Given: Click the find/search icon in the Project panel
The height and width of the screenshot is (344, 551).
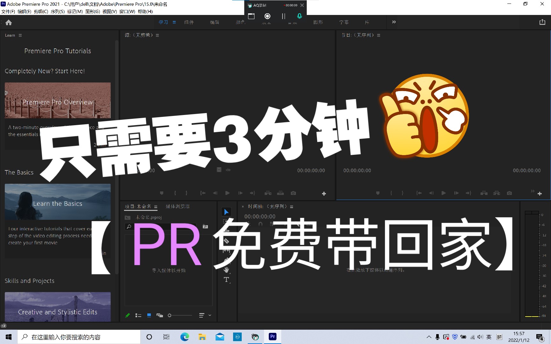Looking at the screenshot, I should [x=129, y=226].
